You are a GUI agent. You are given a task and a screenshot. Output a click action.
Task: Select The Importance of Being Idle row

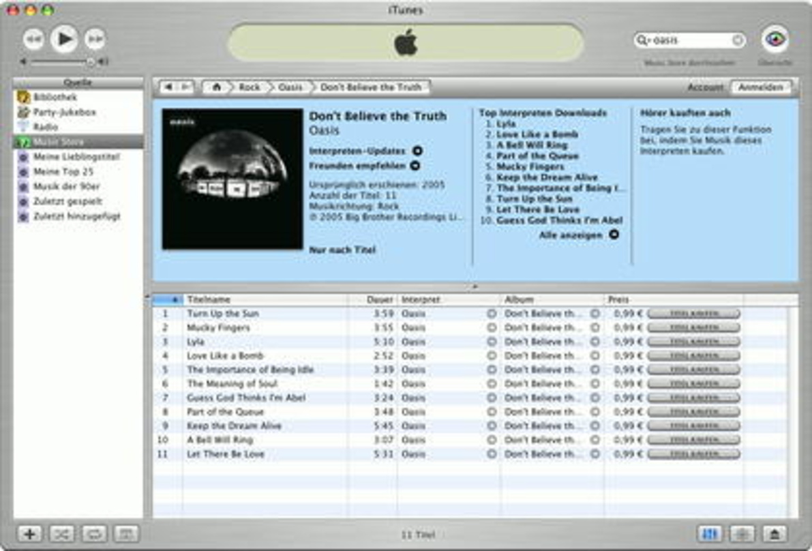[470, 370]
